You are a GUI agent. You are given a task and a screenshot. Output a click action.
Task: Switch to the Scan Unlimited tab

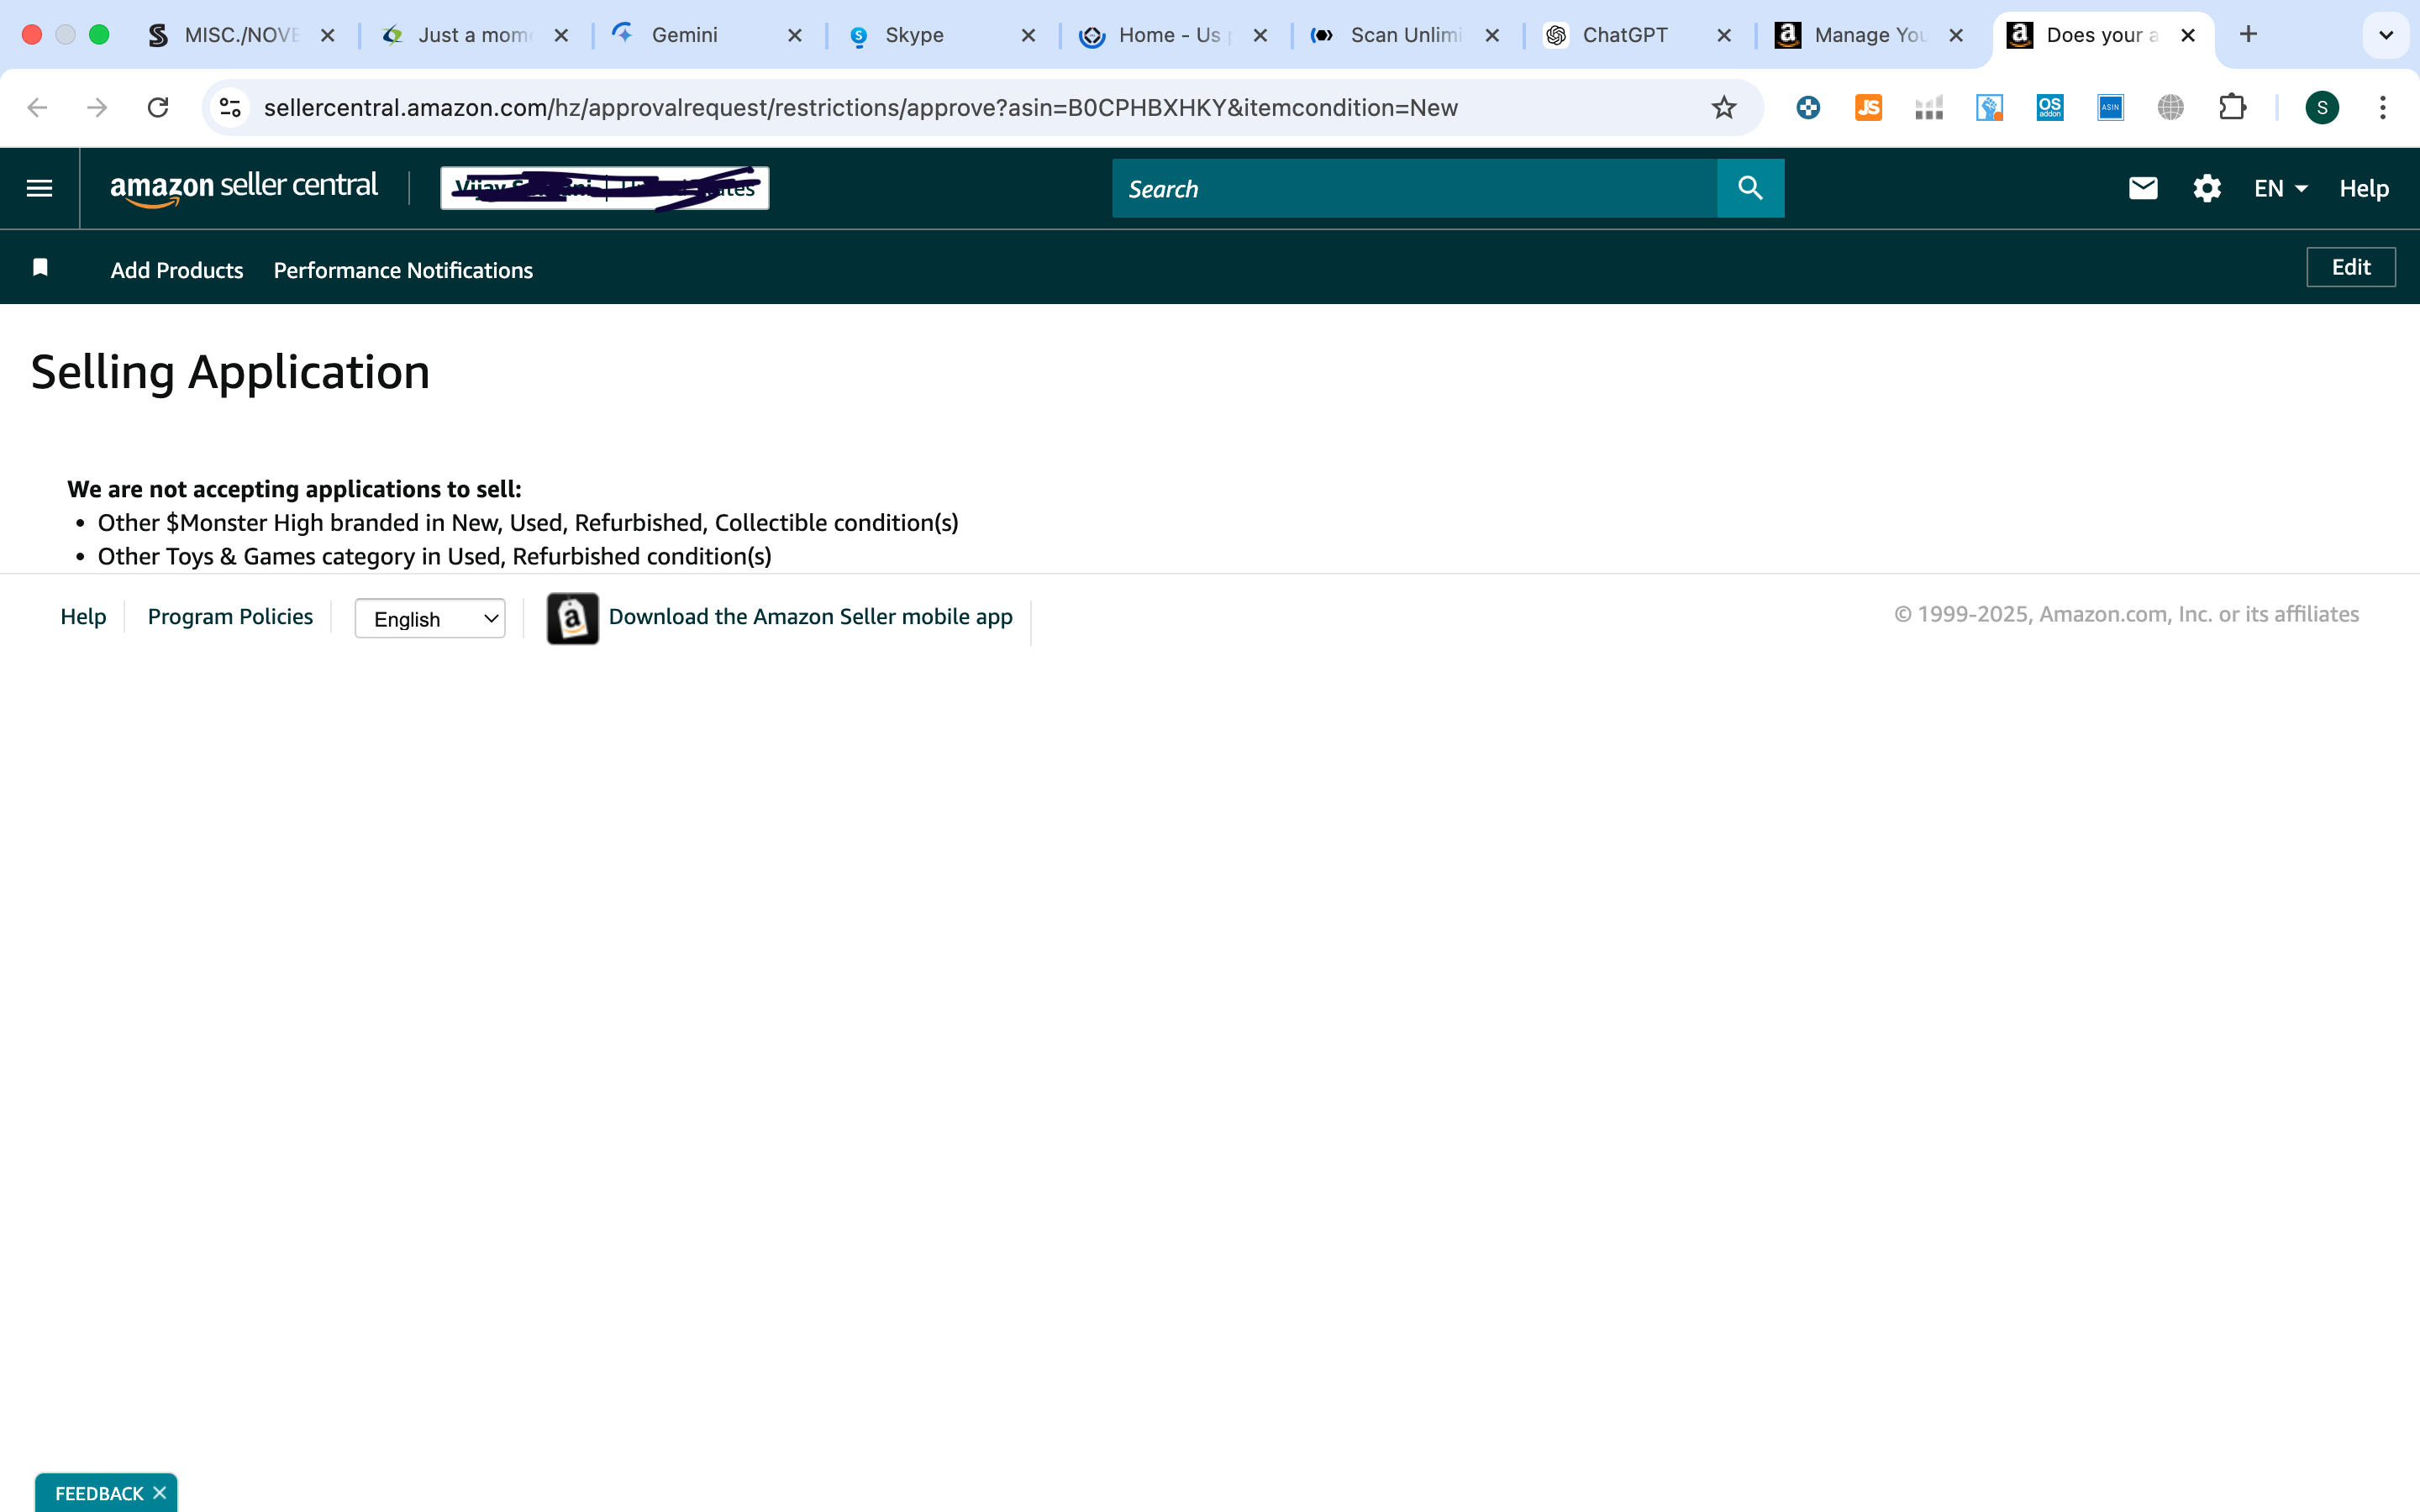click(x=1404, y=35)
